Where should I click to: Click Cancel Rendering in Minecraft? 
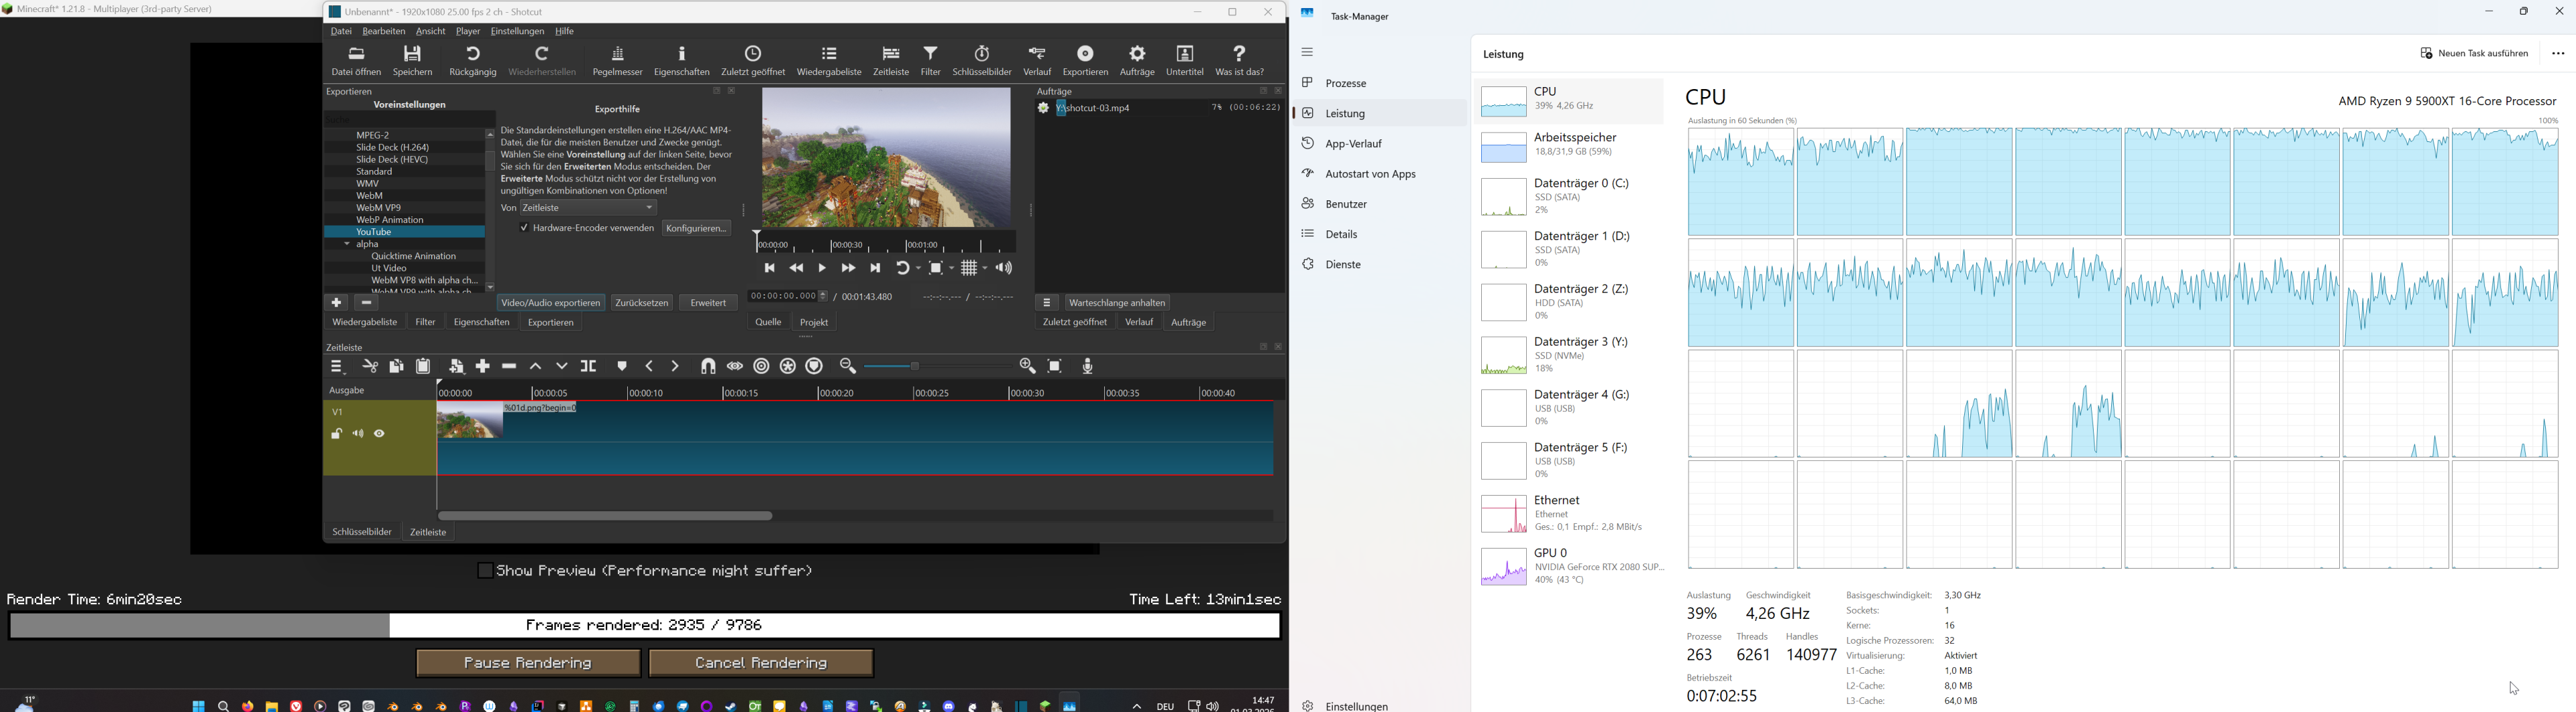click(x=761, y=663)
